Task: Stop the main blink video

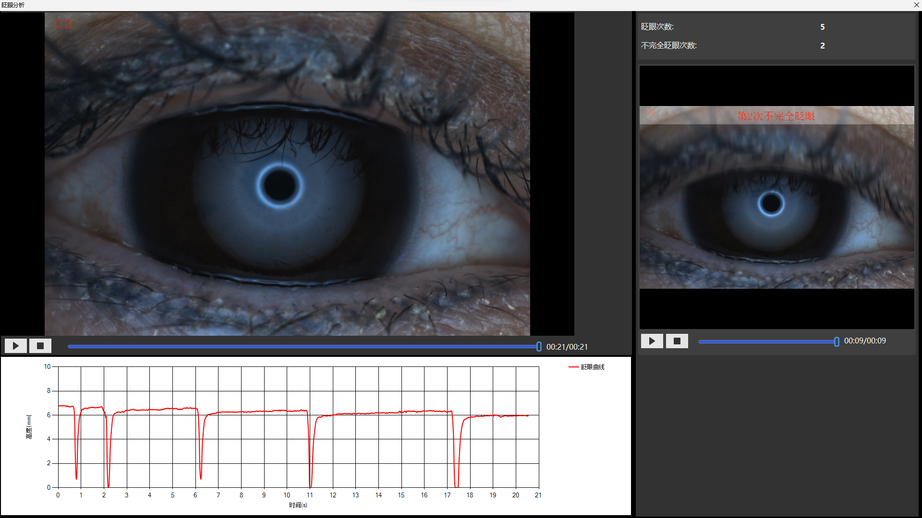Action: coord(40,346)
